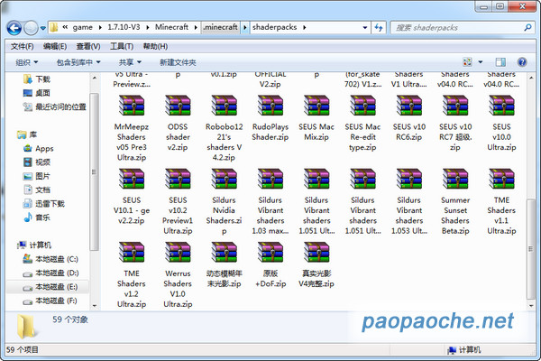Select TME Shaders v1.1 Ultra.zip icon
The image size is (541, 361).
[501, 179]
